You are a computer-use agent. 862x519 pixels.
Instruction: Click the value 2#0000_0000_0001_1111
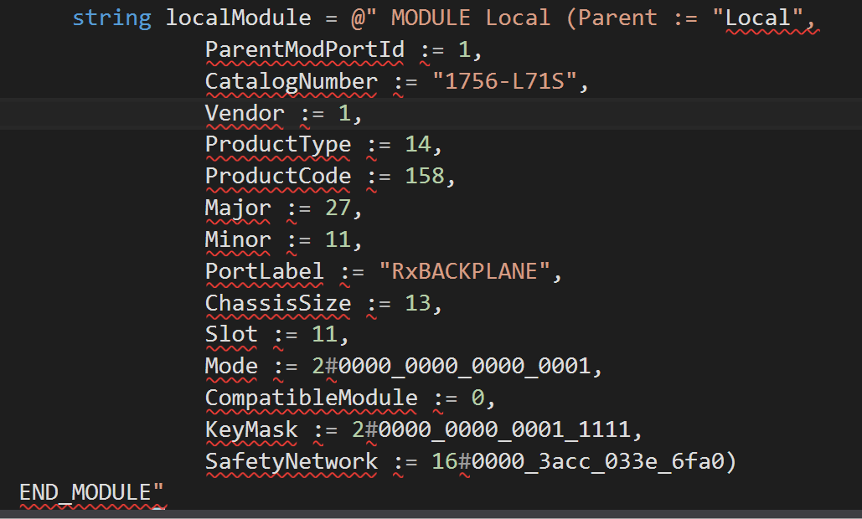[491, 429]
